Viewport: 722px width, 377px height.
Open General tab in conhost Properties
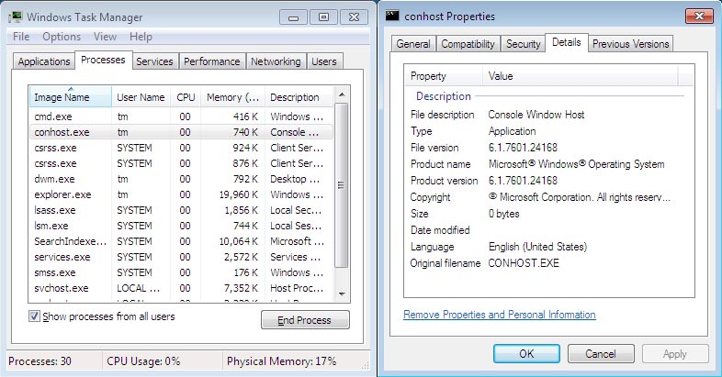pos(413,44)
